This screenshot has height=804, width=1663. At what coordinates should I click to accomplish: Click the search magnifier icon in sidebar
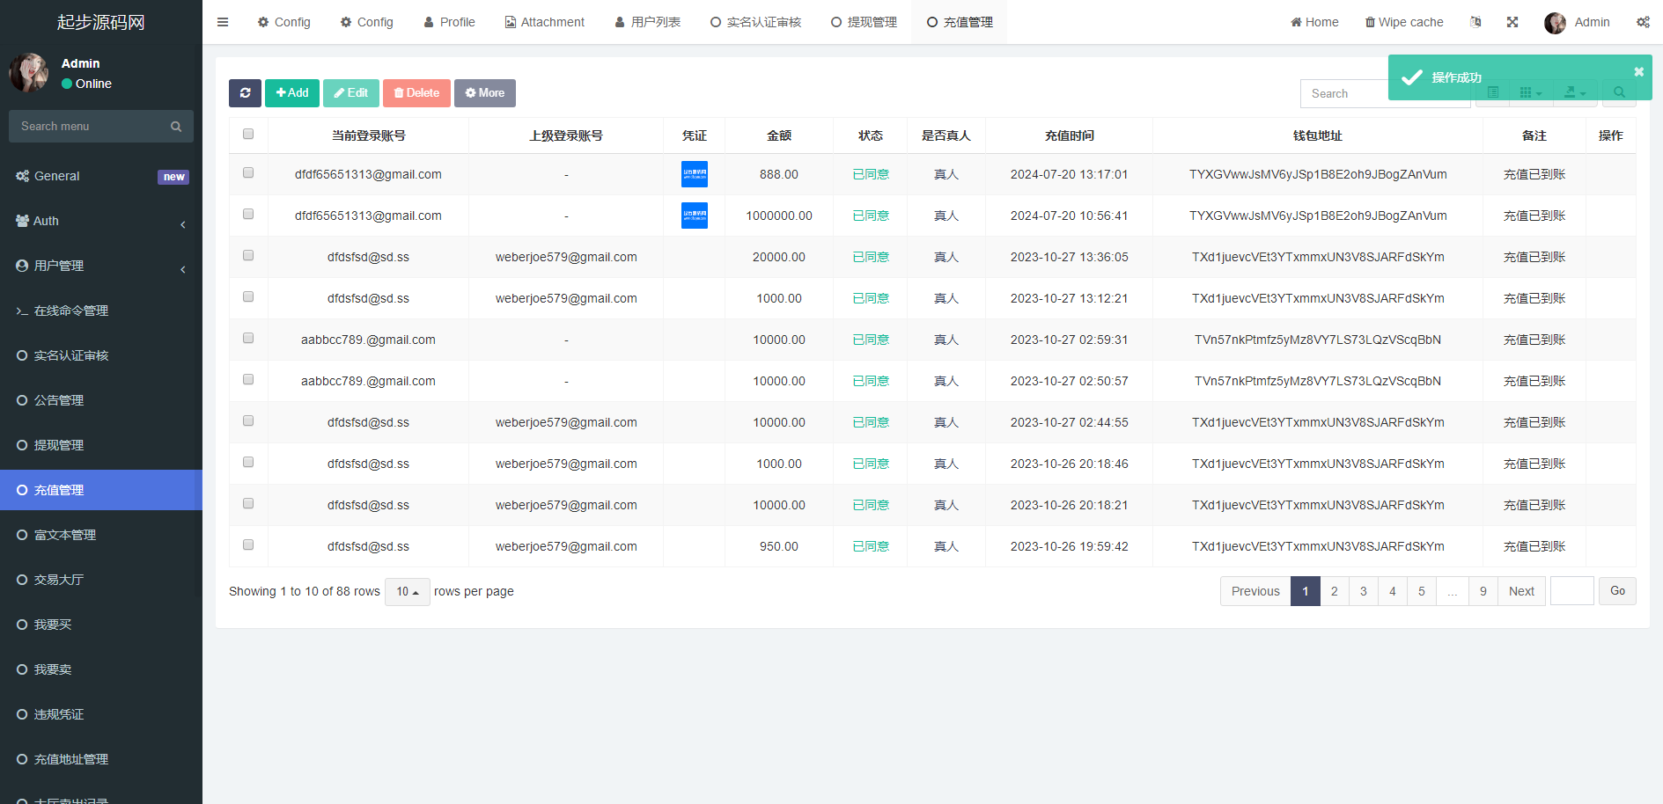click(176, 127)
